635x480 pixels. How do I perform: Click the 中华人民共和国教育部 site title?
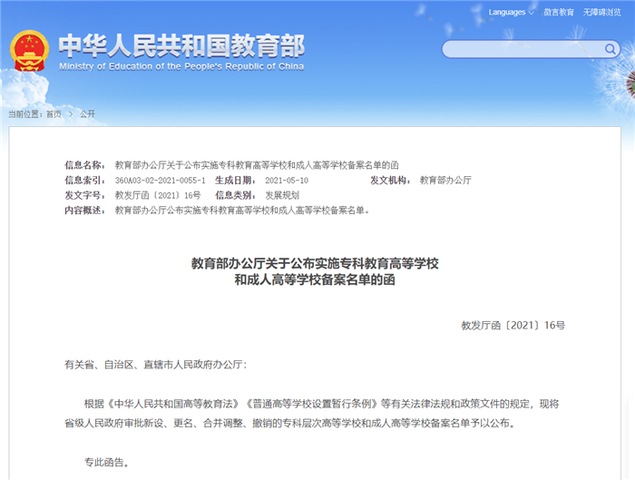coord(181,45)
